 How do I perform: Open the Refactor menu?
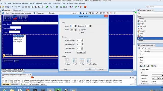[x=25, y=3]
